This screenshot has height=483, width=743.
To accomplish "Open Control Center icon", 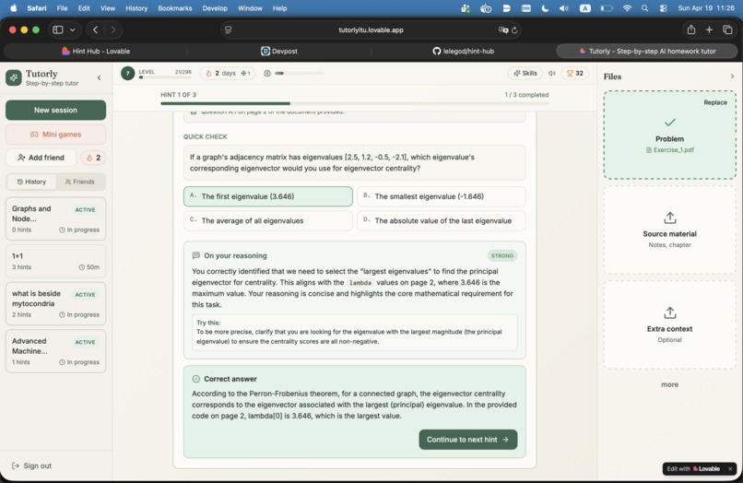I will pyautogui.click(x=664, y=8).
